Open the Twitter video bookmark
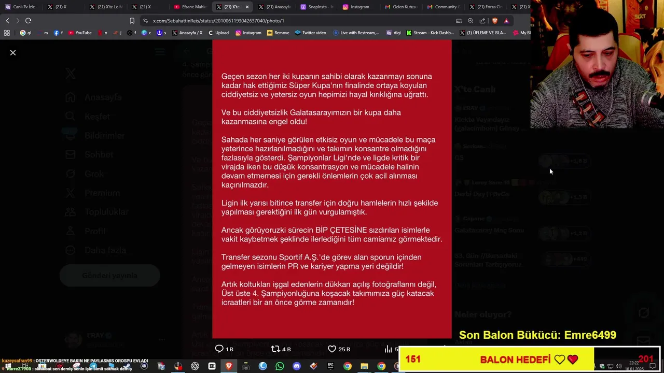The height and width of the screenshot is (373, 664). tap(310, 33)
